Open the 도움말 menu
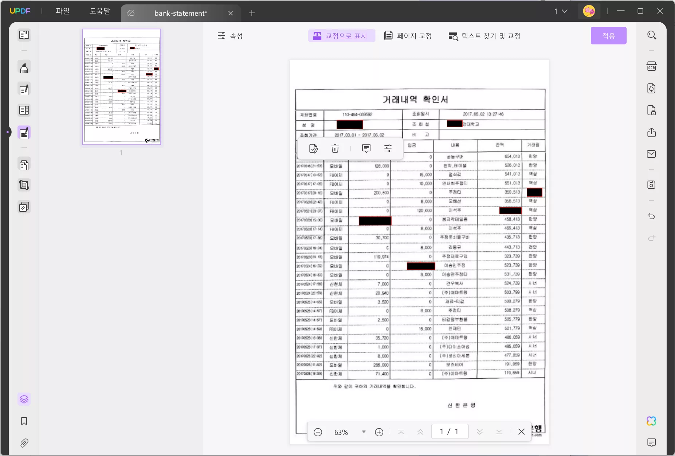The height and width of the screenshot is (456, 675). pos(100,11)
